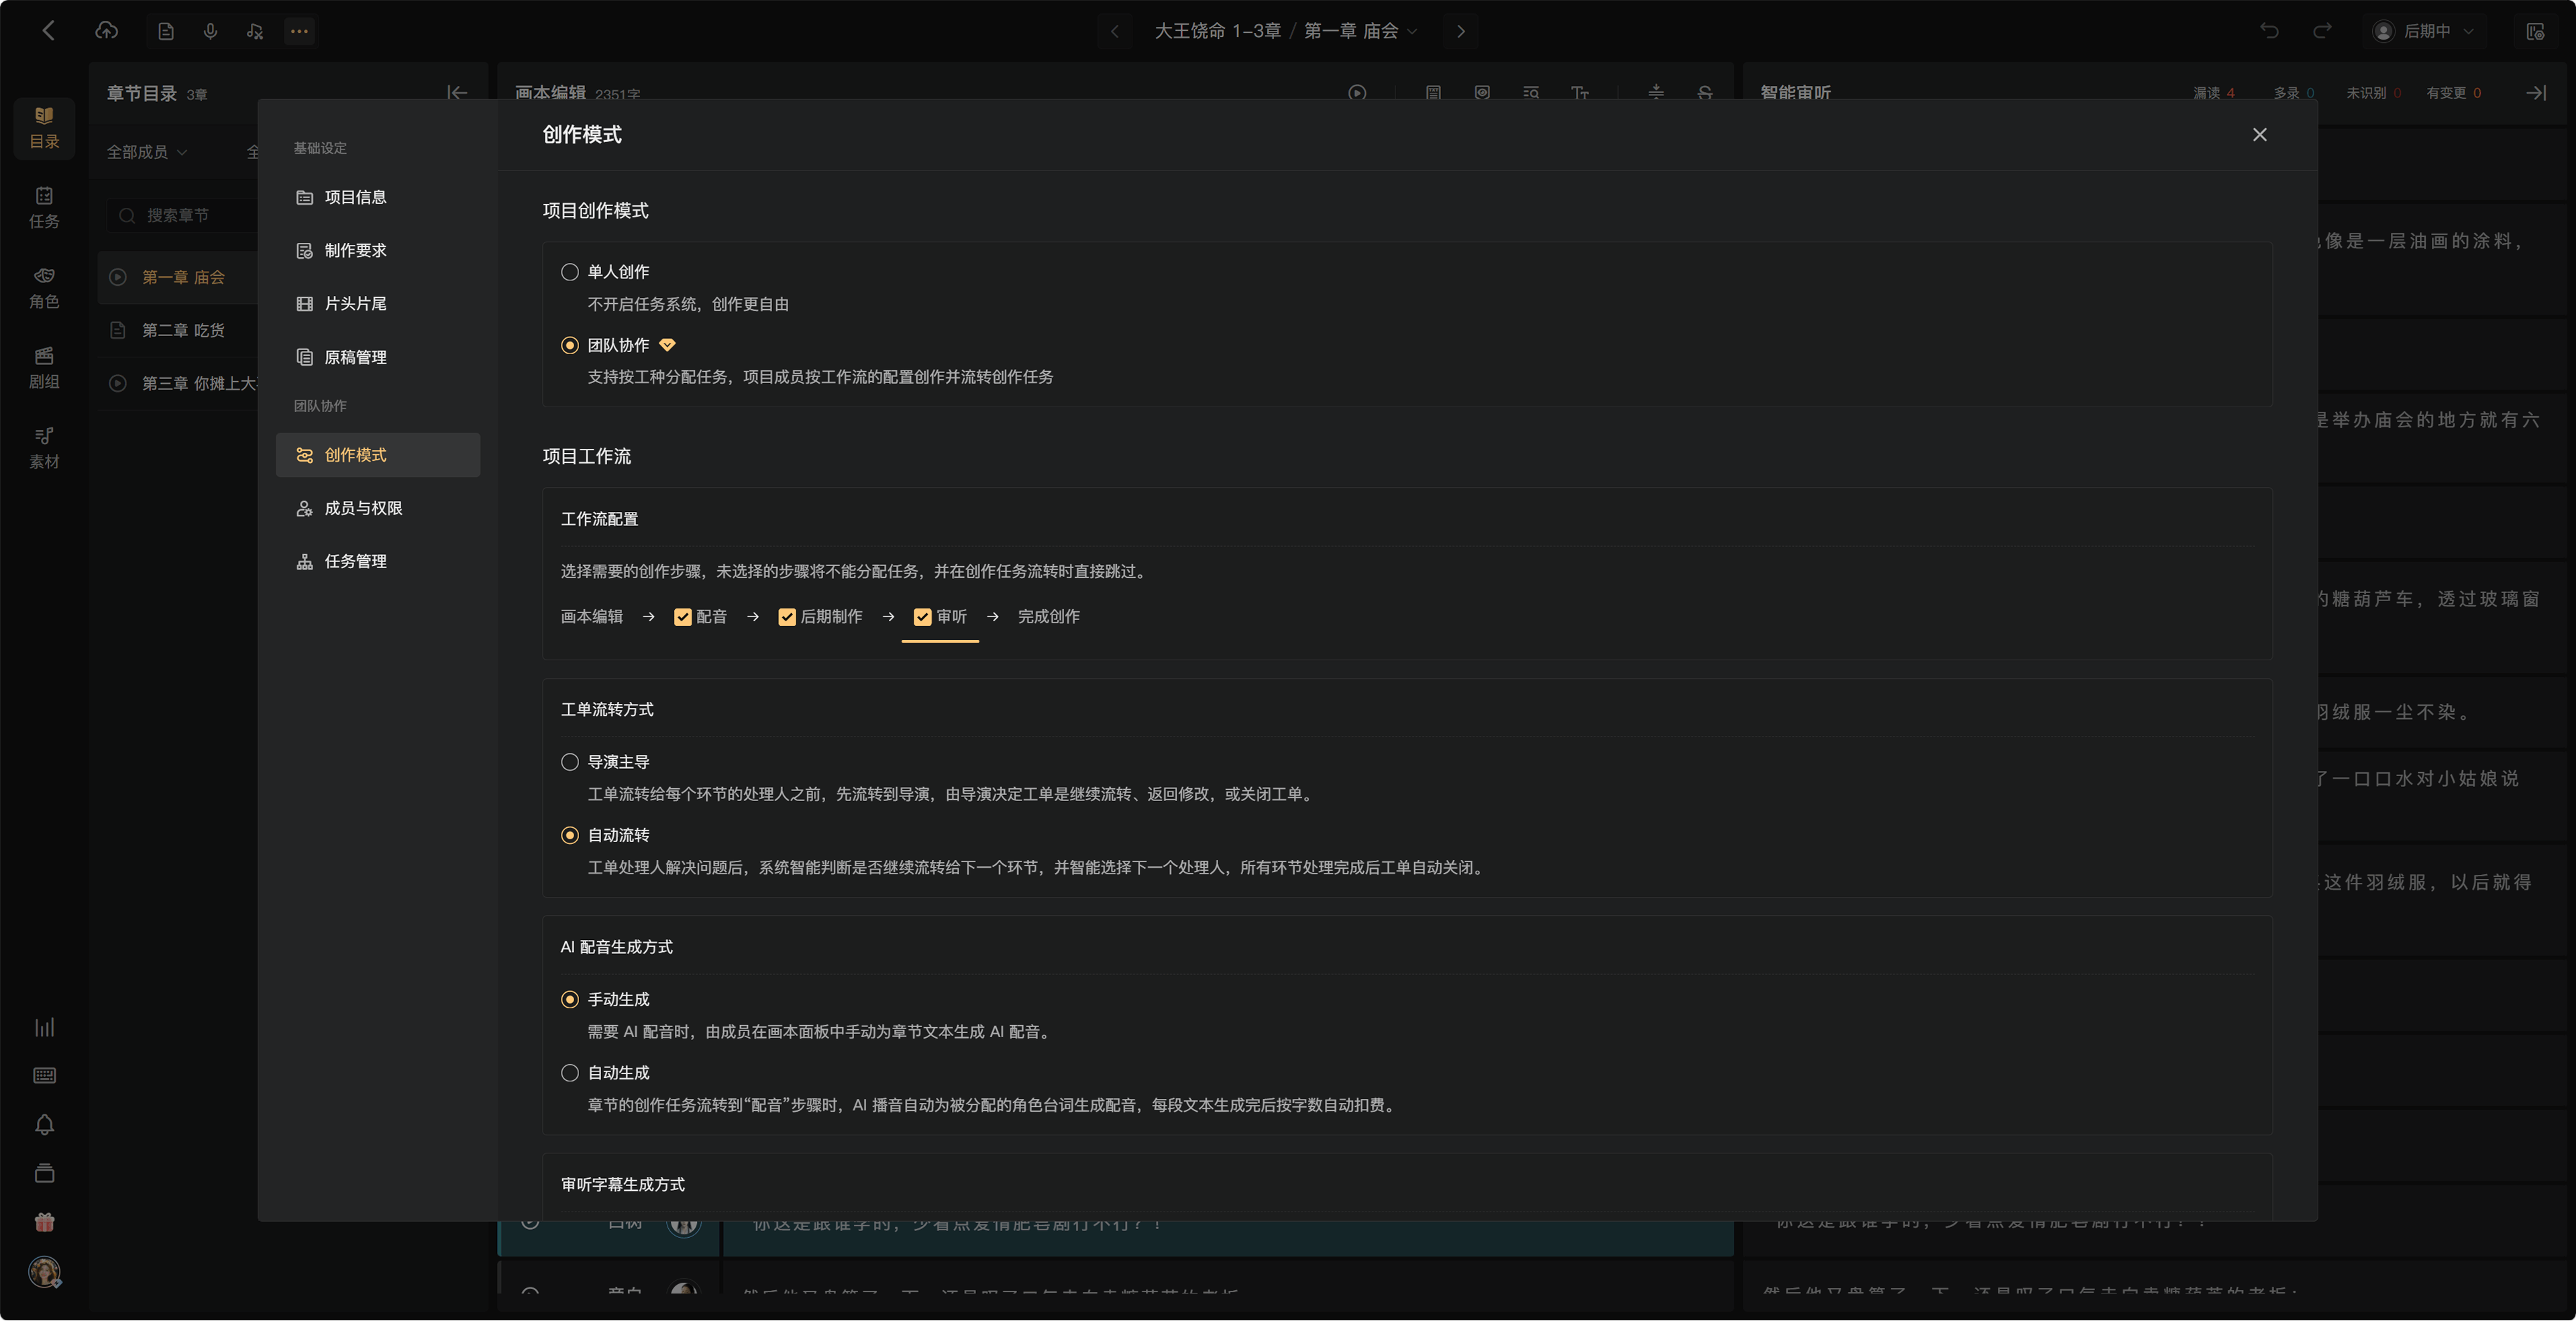The image size is (2576, 1321).
Task: Click the diamond badge beside 团队协作
Action: click(x=667, y=345)
